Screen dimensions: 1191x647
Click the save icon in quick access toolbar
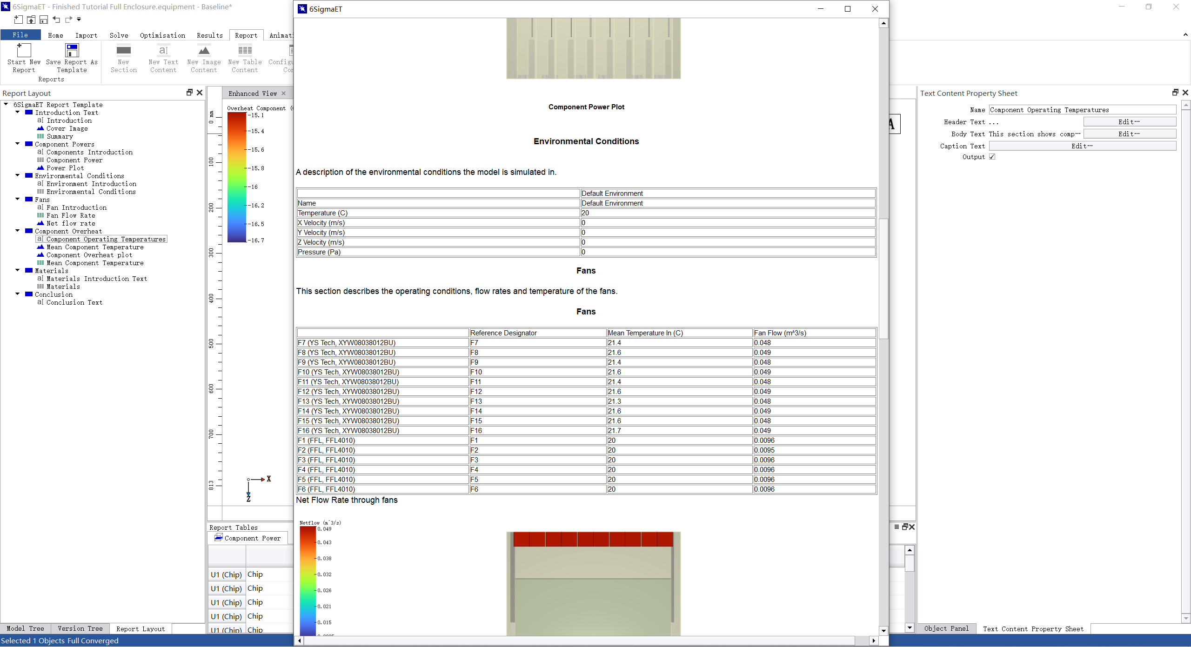[44, 20]
